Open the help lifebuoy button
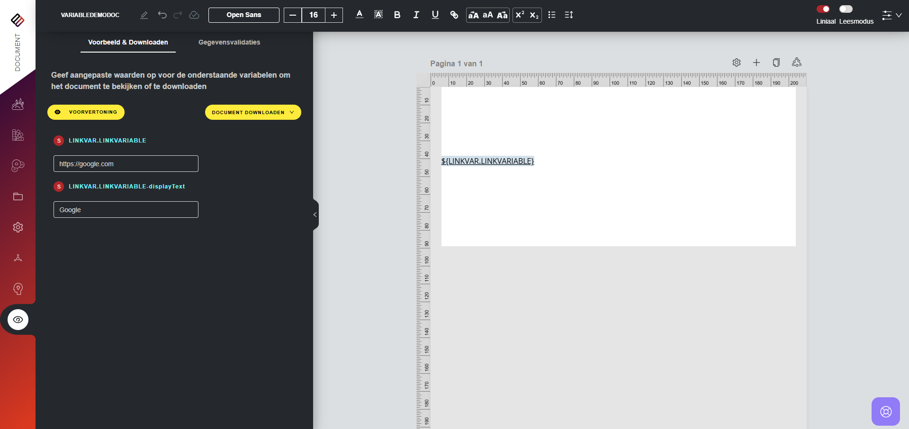Image resolution: width=909 pixels, height=429 pixels. point(885,411)
